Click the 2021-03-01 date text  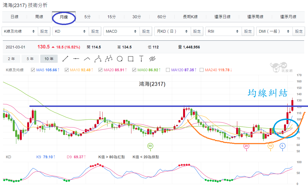pyautogui.click(x=16, y=47)
